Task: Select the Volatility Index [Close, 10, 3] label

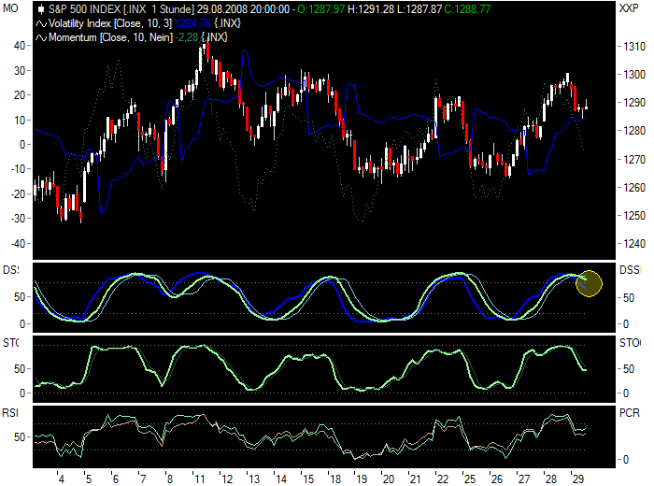Action: [110, 23]
